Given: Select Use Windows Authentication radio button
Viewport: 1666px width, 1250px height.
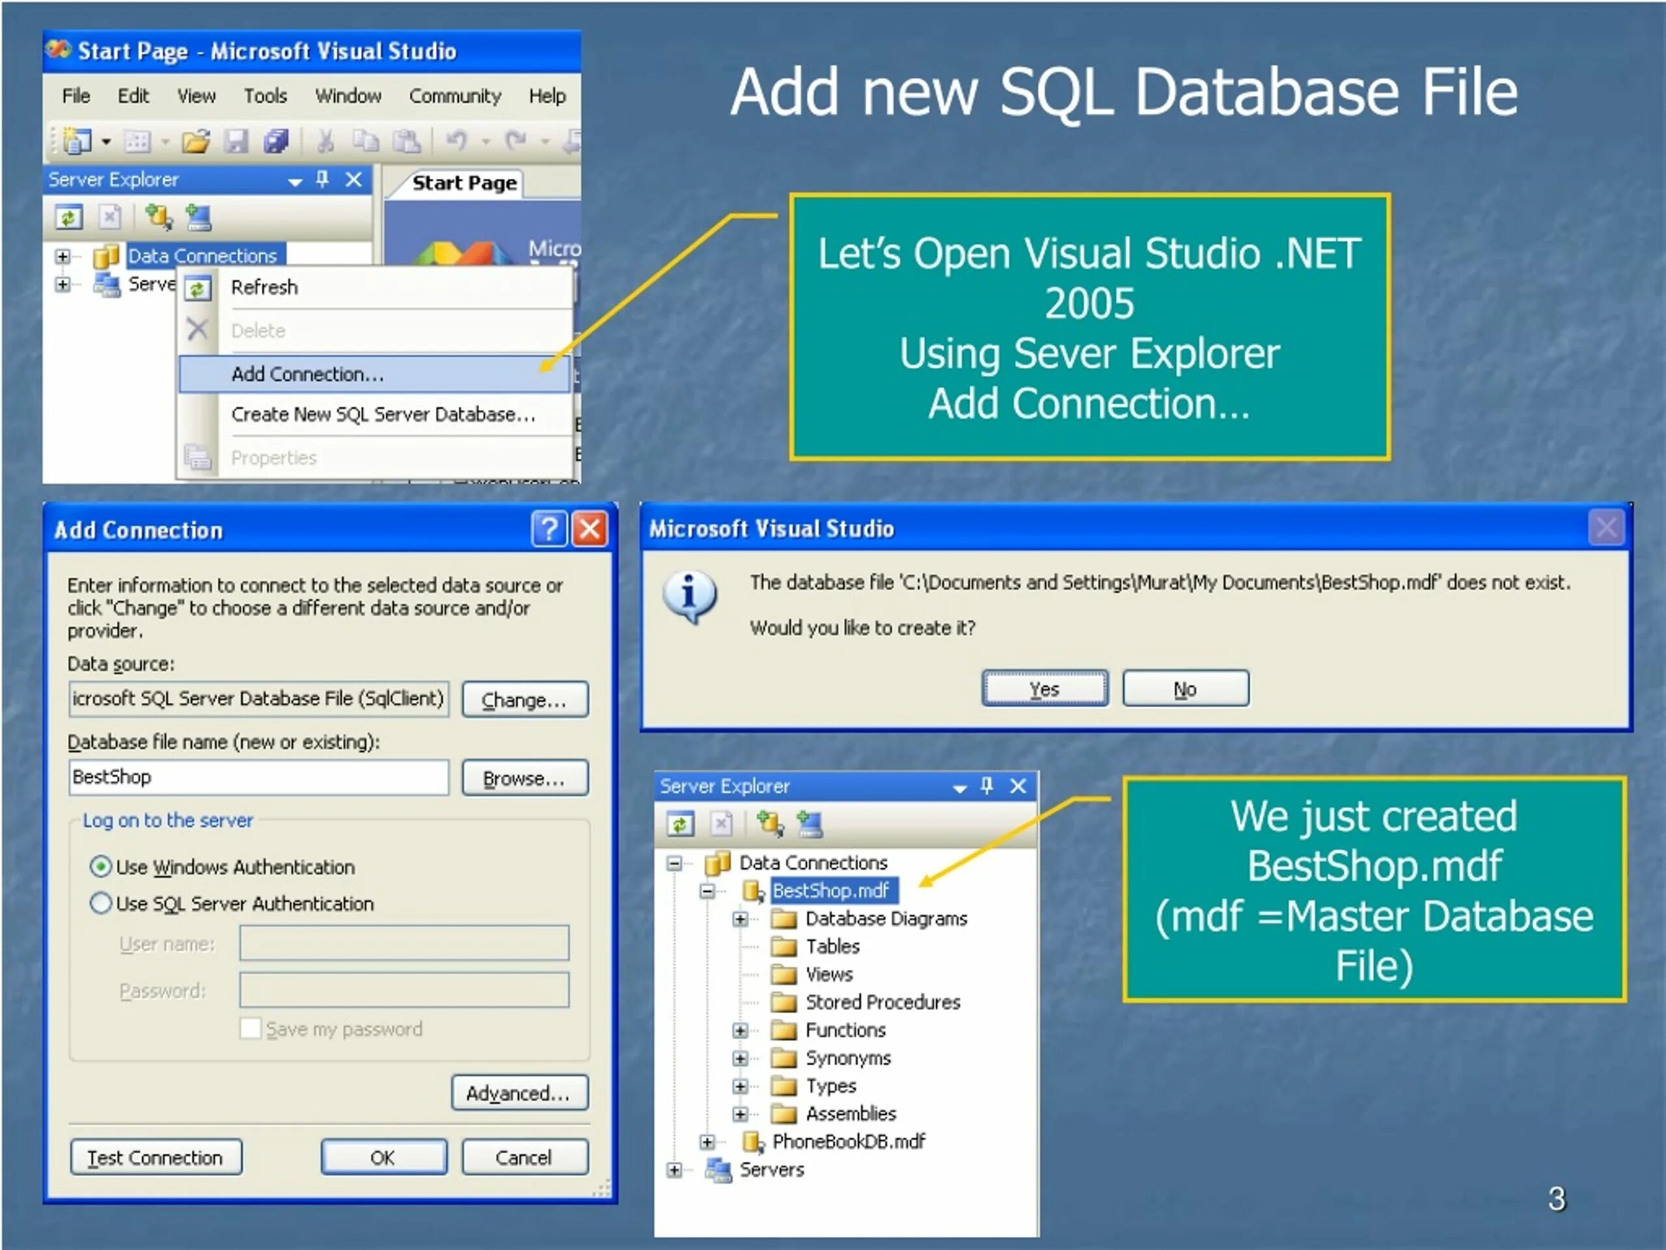Looking at the screenshot, I should (101, 867).
